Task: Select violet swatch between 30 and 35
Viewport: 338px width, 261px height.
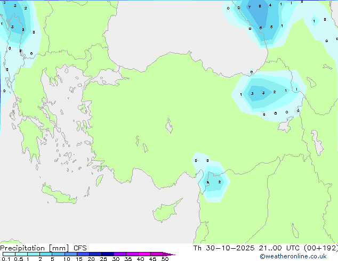Action: coord(120,254)
